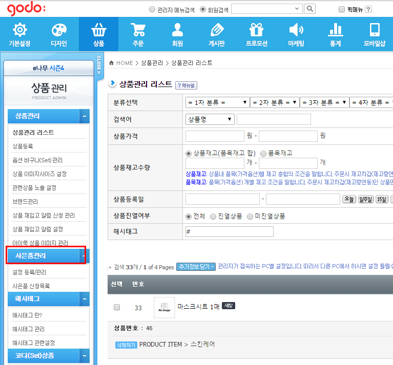The width and height of the screenshot is (393, 365).
Task: Click the 오늘 date shortcut button
Action: click(349, 199)
